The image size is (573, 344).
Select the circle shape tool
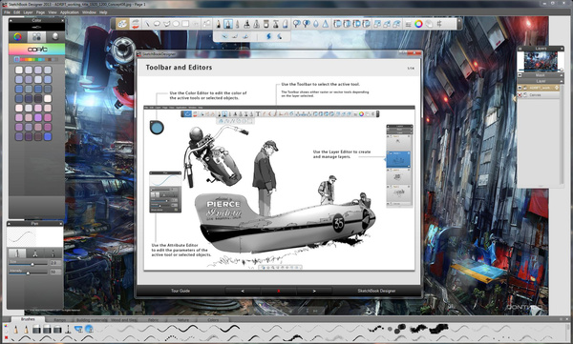point(176,24)
